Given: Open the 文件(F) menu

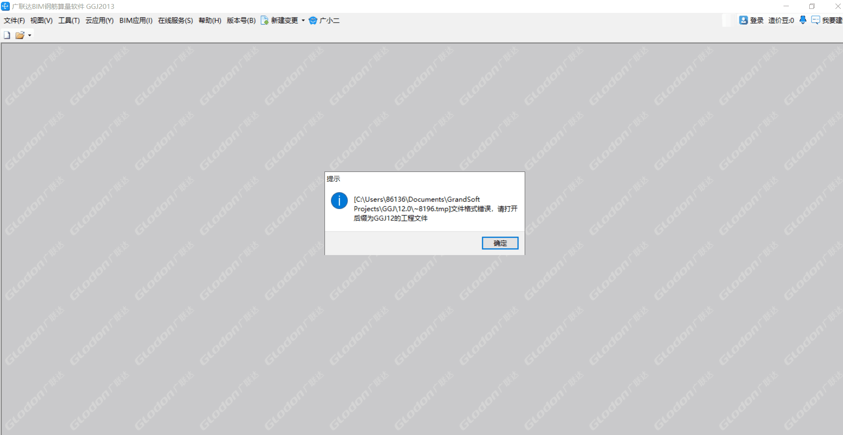Looking at the screenshot, I should point(14,20).
